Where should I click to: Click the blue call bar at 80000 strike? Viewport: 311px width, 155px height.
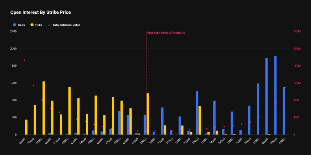point(267,97)
